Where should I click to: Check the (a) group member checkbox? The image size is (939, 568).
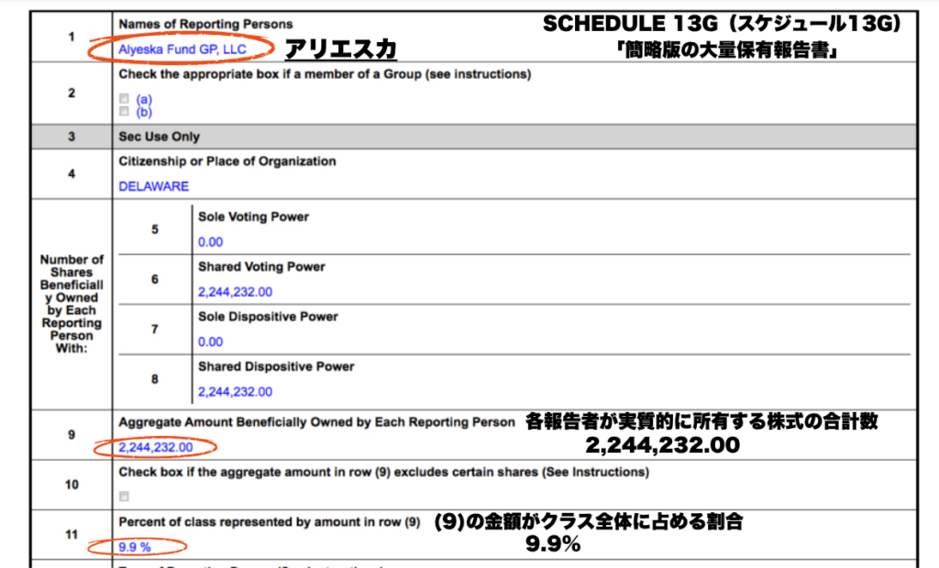pyautogui.click(x=124, y=98)
